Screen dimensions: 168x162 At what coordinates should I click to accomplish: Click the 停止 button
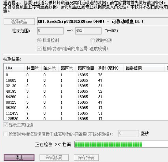(x=19, y=158)
